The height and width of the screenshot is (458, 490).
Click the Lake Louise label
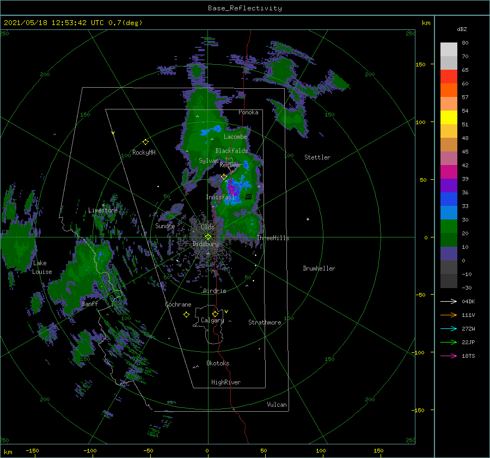42,267
